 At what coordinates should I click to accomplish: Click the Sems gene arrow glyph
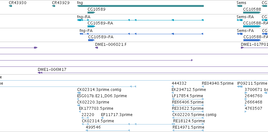[x=239, y=6]
